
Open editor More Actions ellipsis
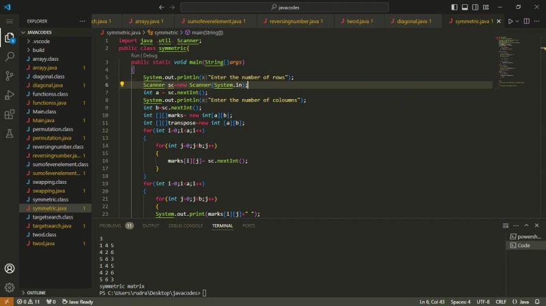(x=537, y=21)
